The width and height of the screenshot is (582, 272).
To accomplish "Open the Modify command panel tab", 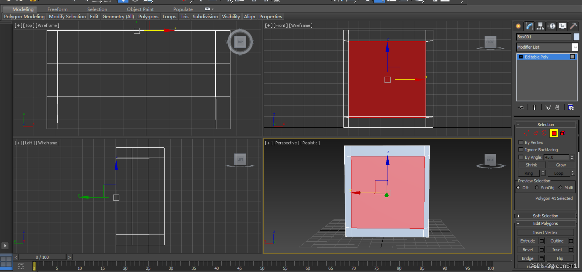I will (529, 26).
